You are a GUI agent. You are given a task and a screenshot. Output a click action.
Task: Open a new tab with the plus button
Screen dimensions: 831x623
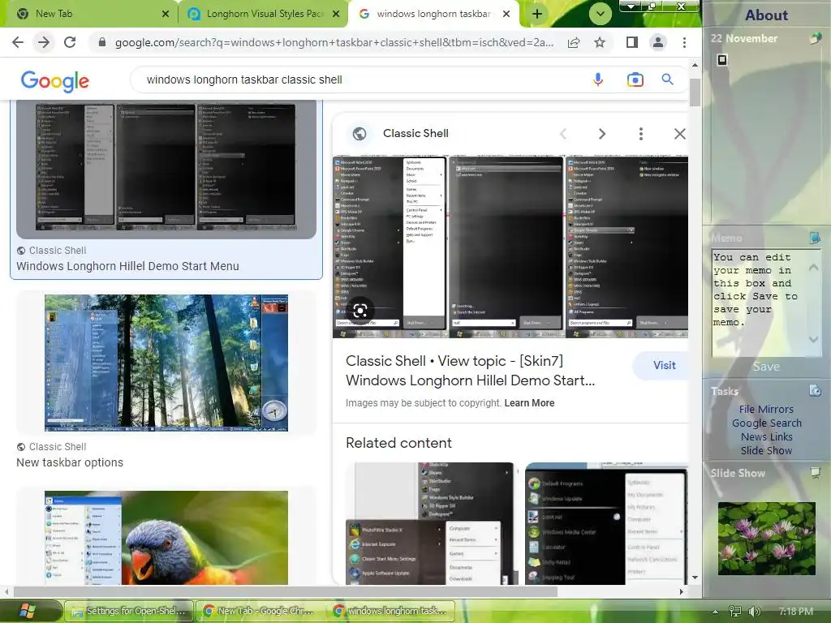[537, 14]
